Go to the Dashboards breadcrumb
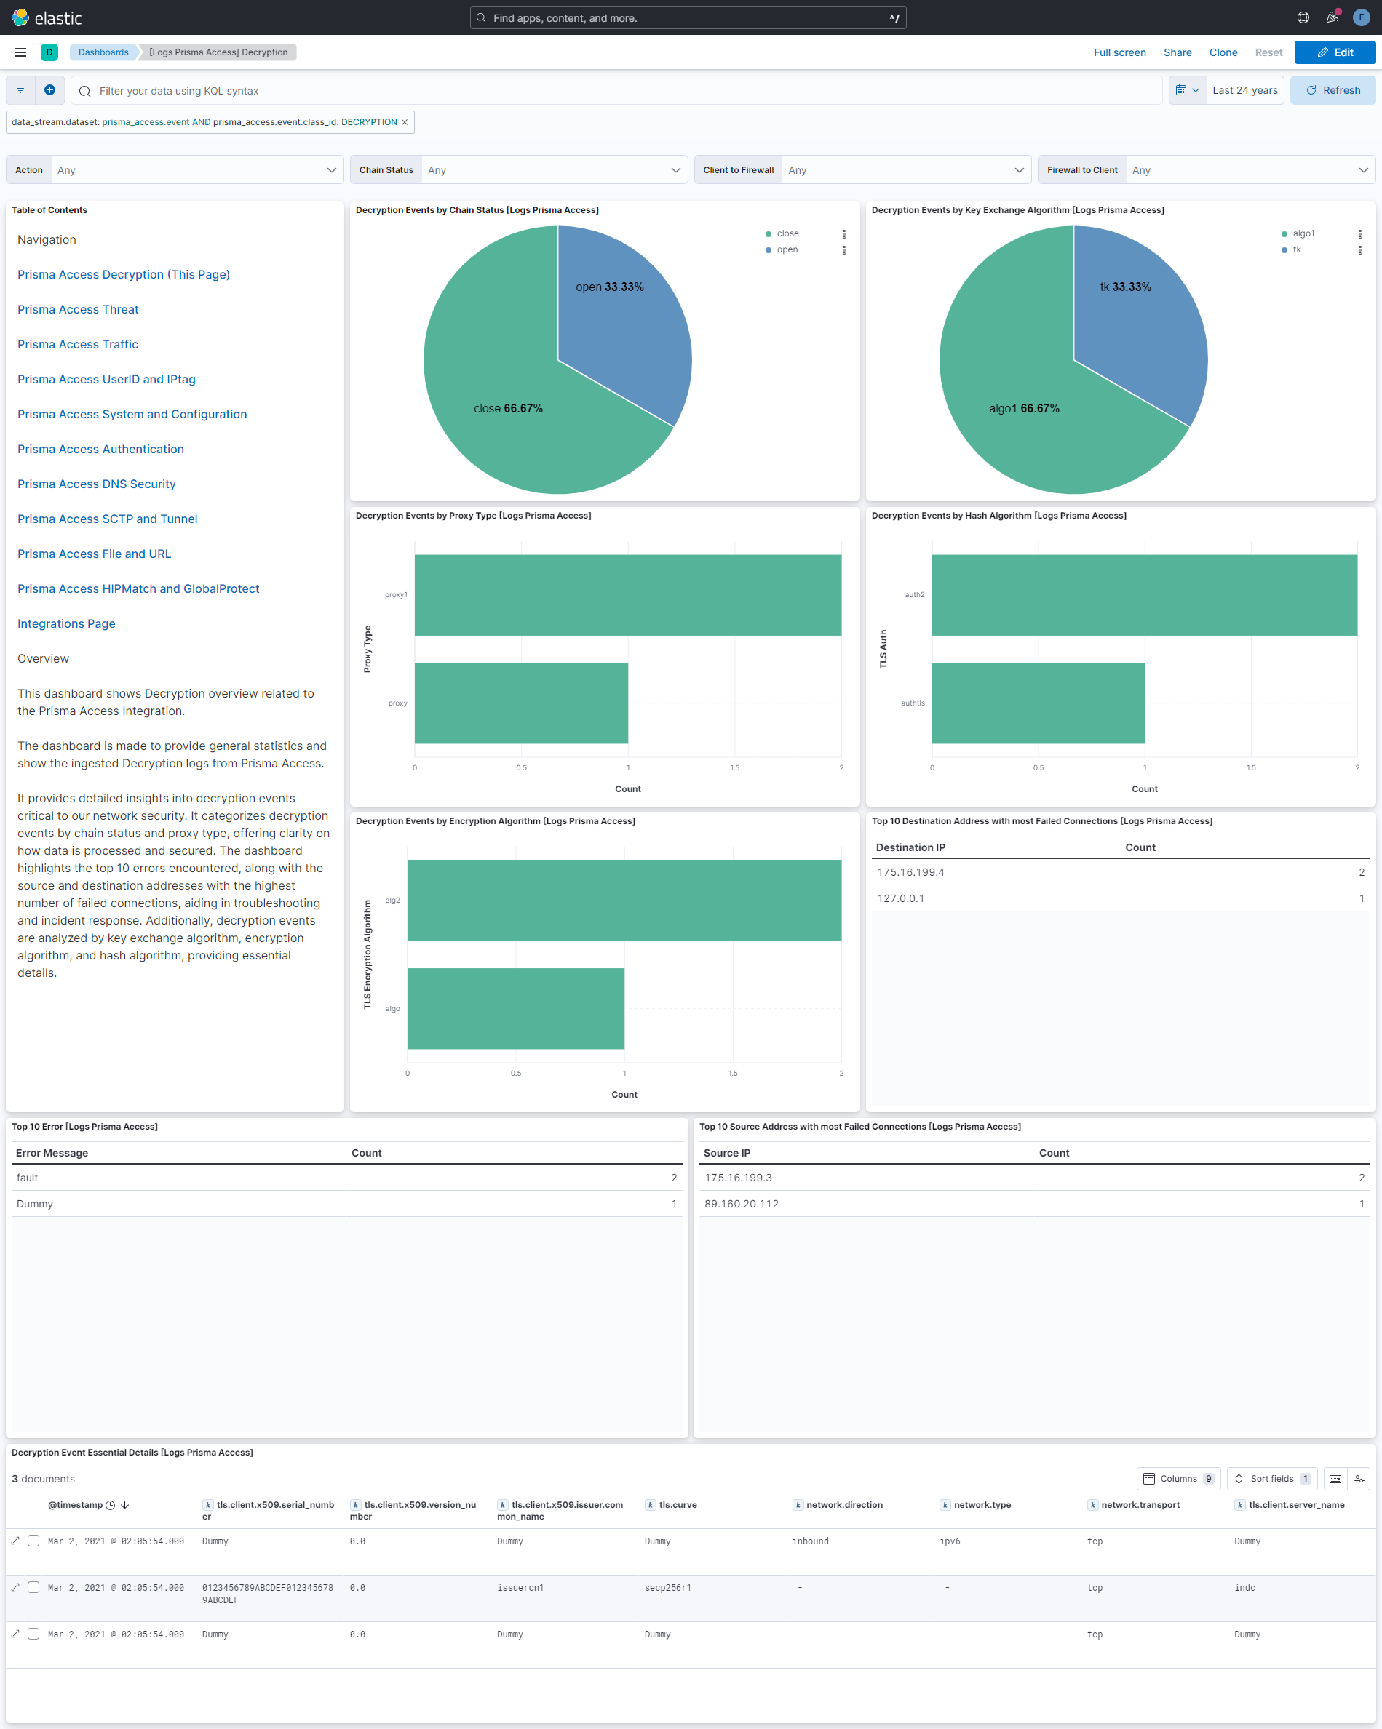Screen dimensions: 1382x1729 coord(103,52)
